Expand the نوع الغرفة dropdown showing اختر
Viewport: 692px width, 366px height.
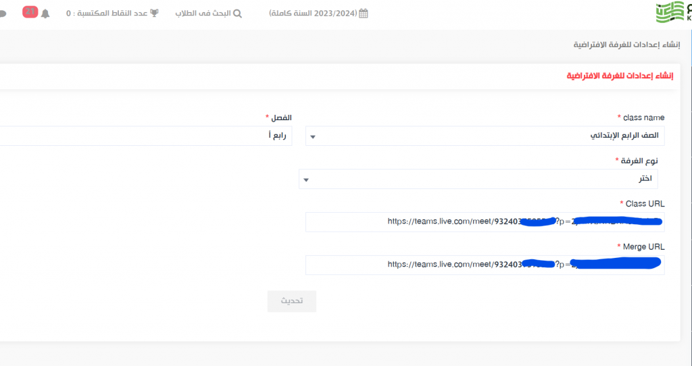(x=478, y=179)
